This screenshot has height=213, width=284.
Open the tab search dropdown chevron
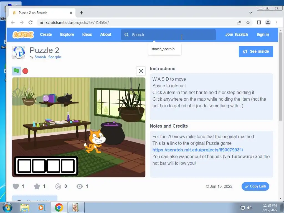click(x=251, y=13)
